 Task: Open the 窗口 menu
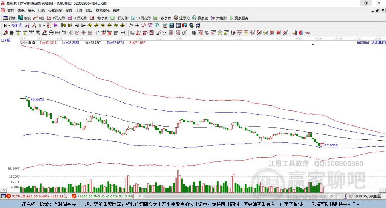pos(89,10)
